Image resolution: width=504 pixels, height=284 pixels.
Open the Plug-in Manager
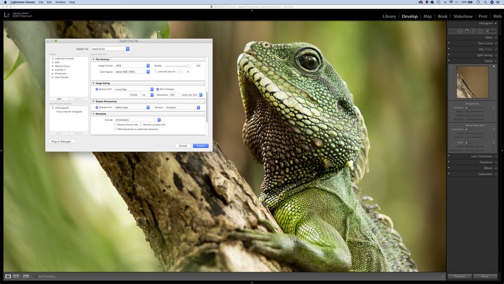tap(62, 141)
